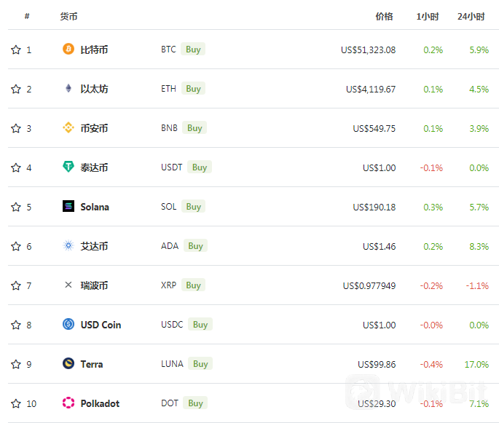This screenshot has height=423, width=499.
Task: Toggle favorite star for XRP row
Action: click(x=16, y=285)
